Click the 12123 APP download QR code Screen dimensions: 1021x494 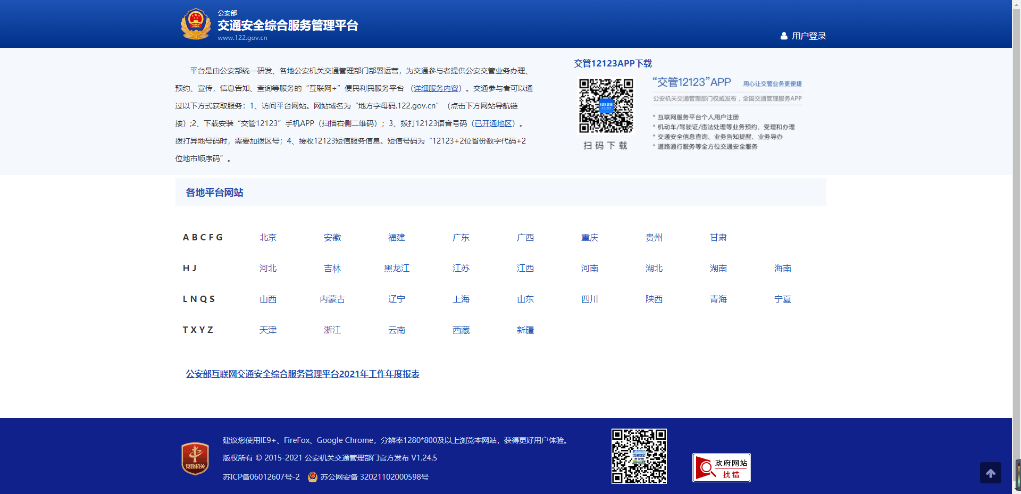tap(606, 106)
